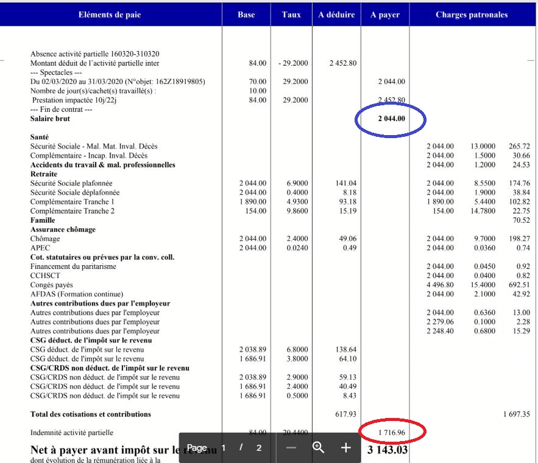Click the current page number field
This screenshot has width=538, height=463.
coord(224,448)
